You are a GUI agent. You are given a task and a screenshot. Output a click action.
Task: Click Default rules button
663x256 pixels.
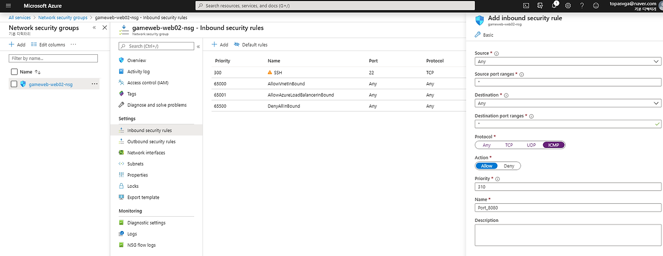coord(251,45)
